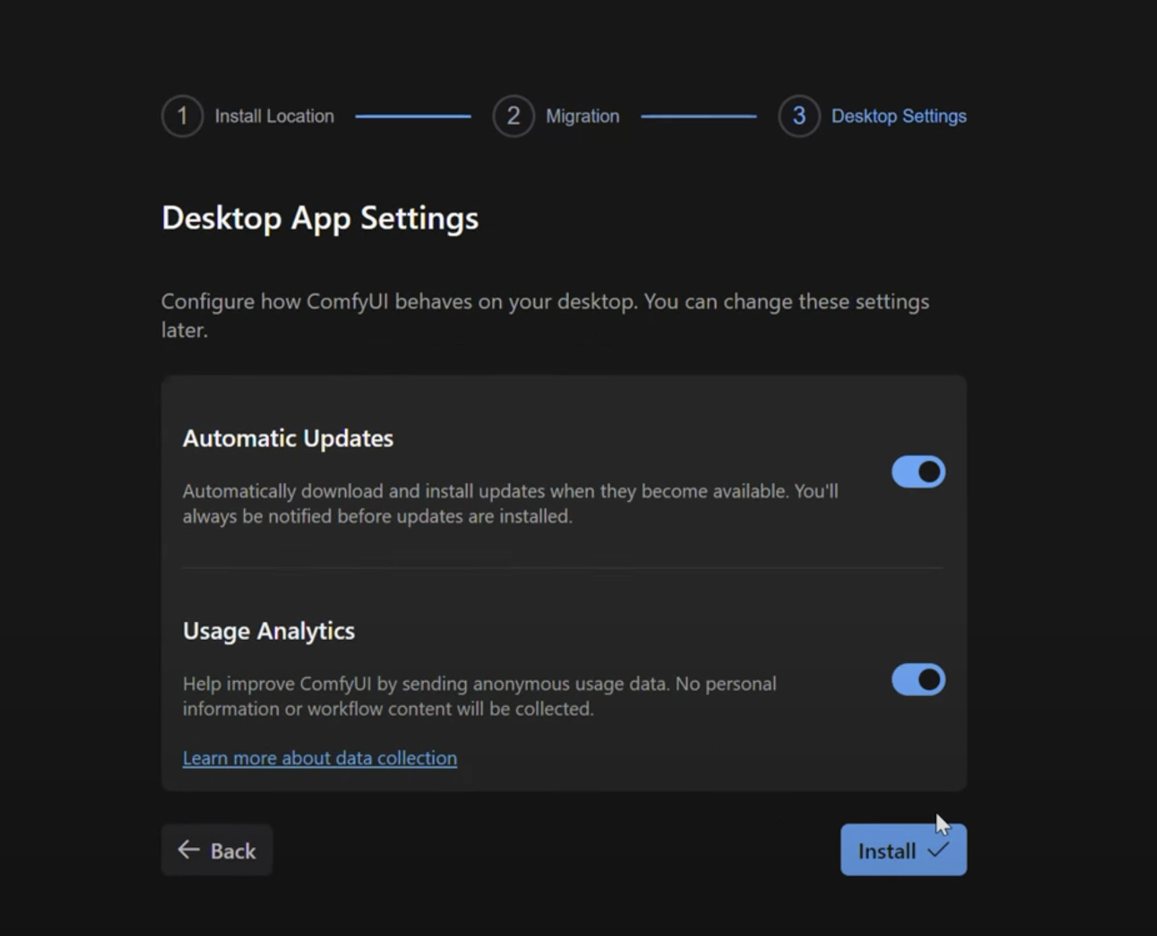Click the Desktop App Settings heading
This screenshot has width=1157, height=936.
320,218
